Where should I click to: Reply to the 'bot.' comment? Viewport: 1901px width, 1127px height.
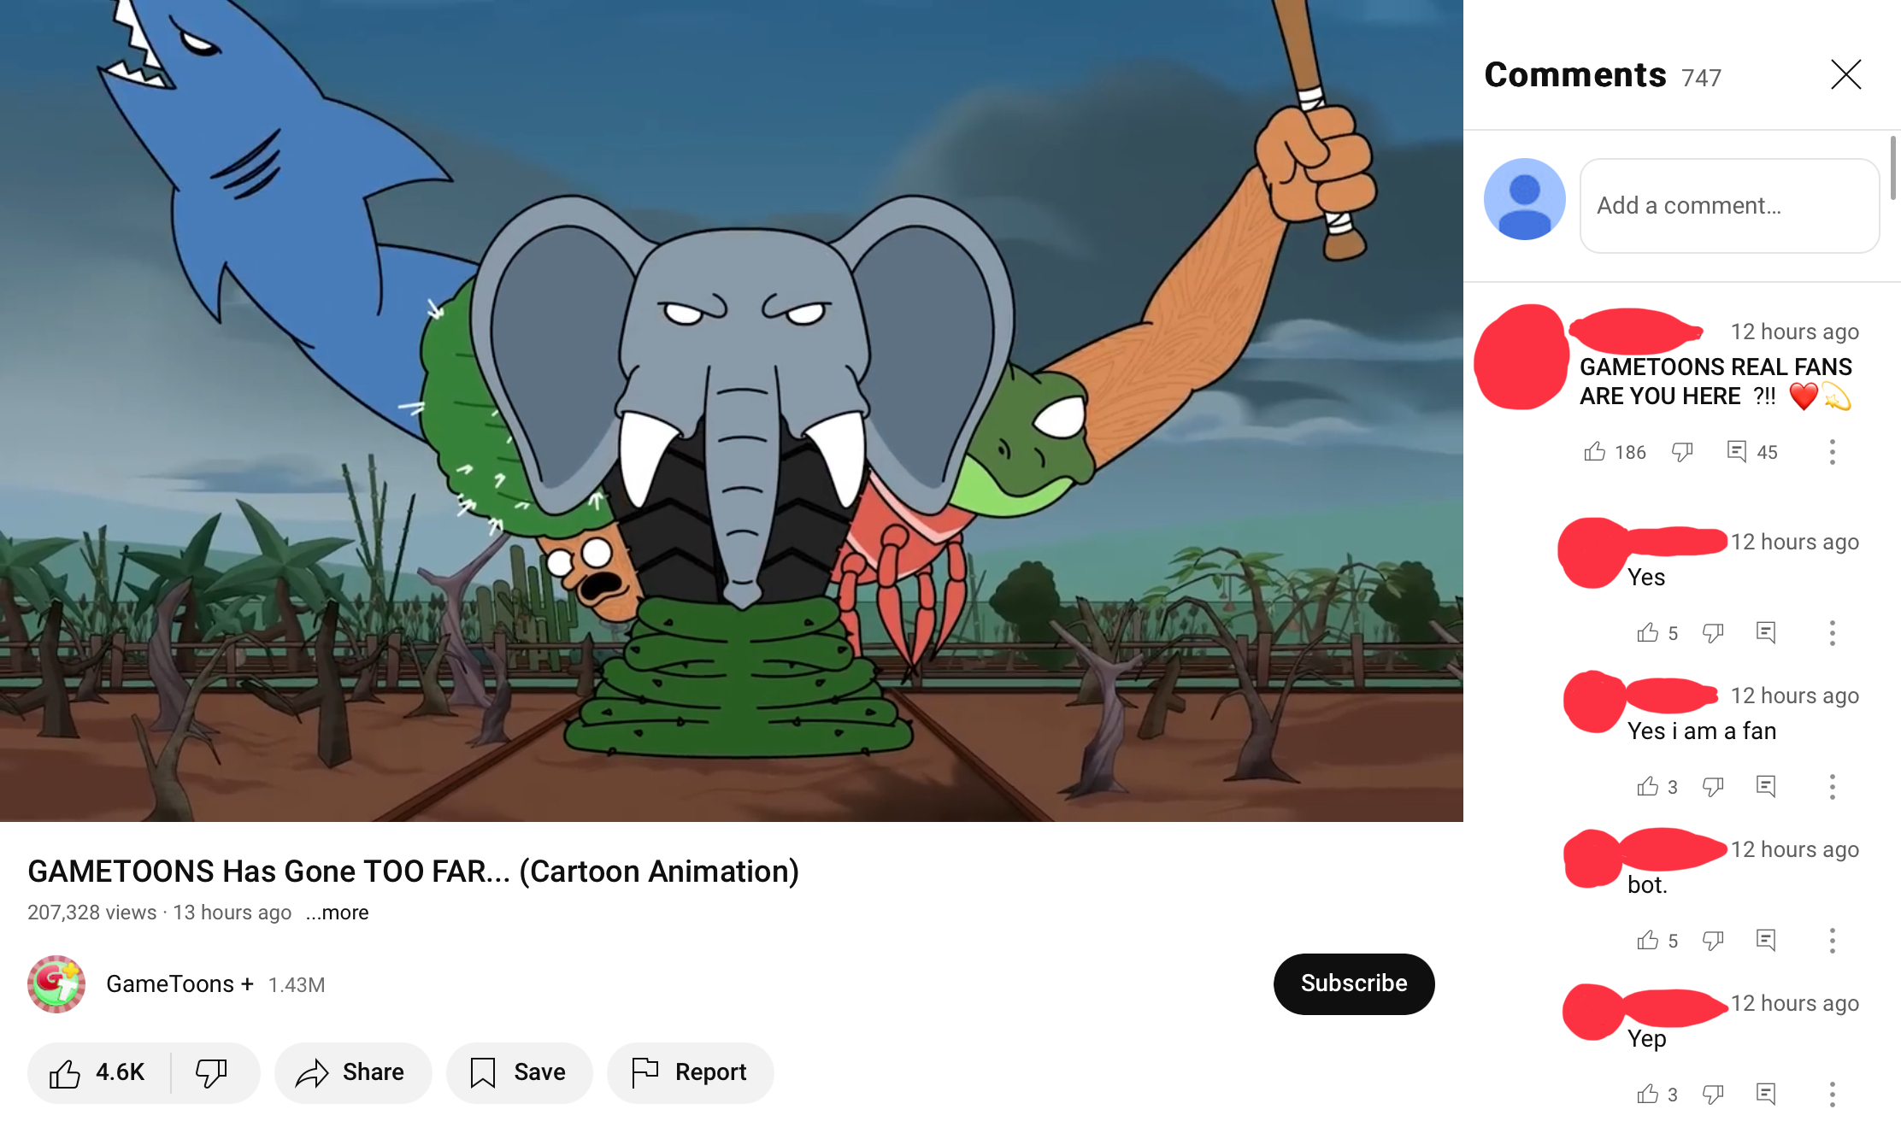1766,941
